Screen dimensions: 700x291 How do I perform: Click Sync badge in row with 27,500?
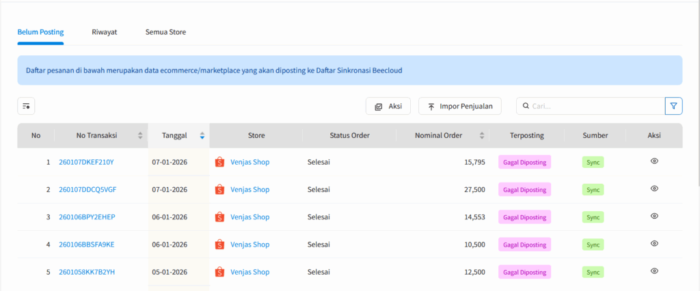(x=593, y=190)
